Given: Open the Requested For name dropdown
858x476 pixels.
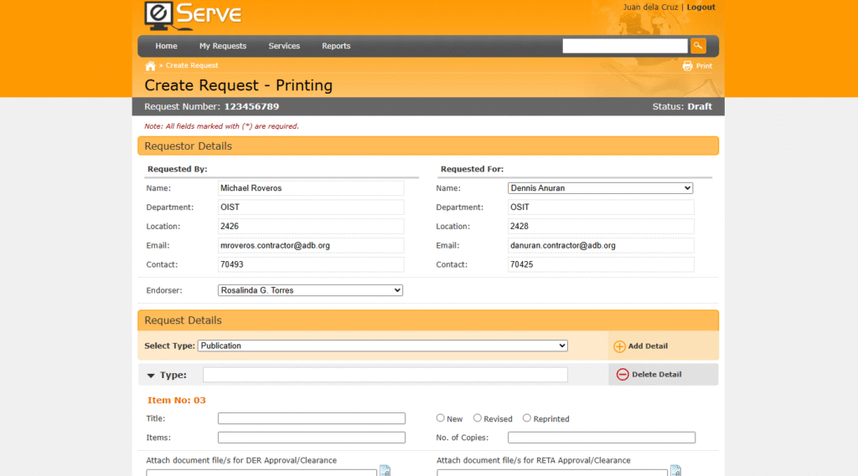Looking at the screenshot, I should tap(600, 188).
